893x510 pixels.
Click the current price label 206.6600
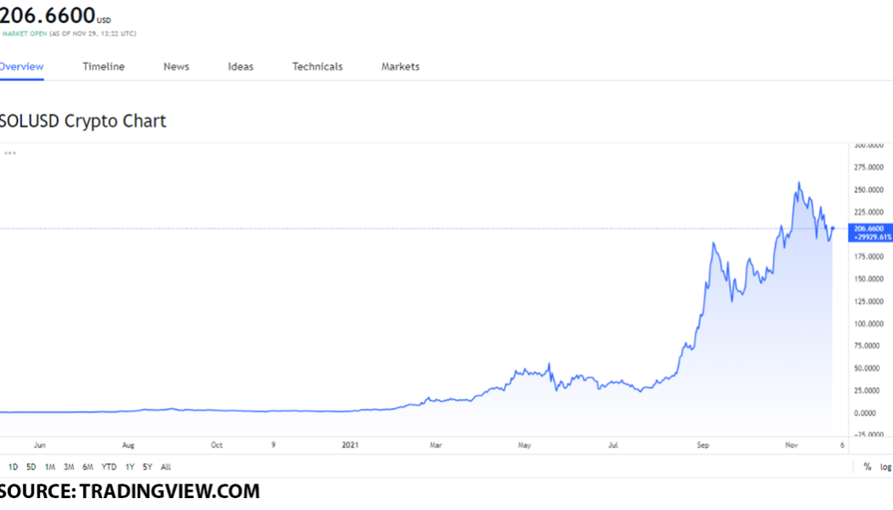[47, 14]
